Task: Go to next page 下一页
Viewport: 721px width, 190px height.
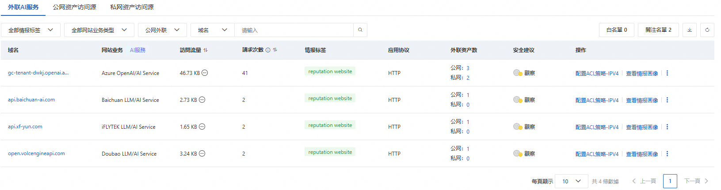Action: (696, 181)
